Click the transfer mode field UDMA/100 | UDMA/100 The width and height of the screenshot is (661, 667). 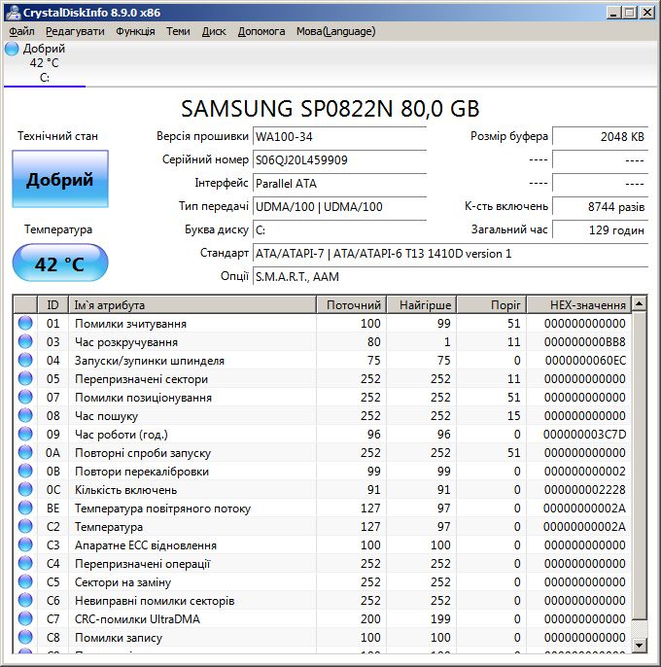[x=339, y=207]
